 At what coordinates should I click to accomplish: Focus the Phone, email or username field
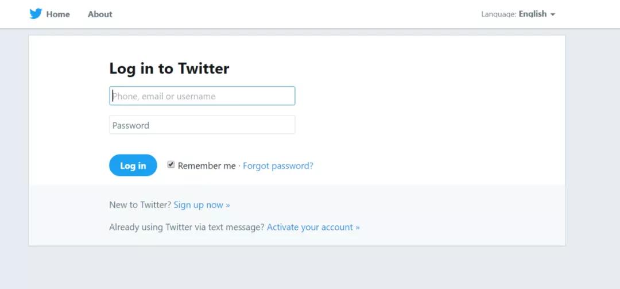click(202, 96)
